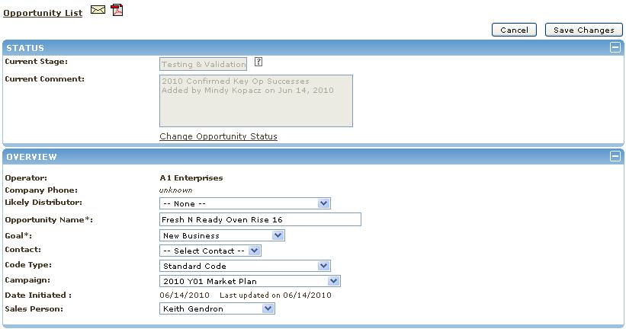626x329 pixels.
Task: Open the Code Type dropdown
Action: pos(245,266)
